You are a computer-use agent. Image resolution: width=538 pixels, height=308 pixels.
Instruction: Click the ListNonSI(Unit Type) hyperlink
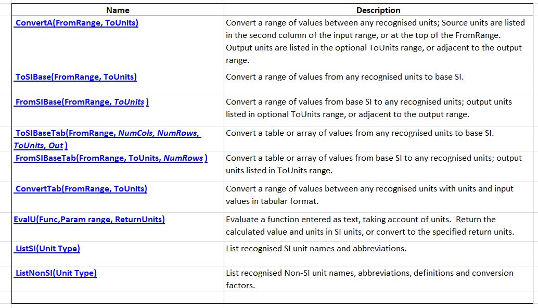tap(56, 273)
